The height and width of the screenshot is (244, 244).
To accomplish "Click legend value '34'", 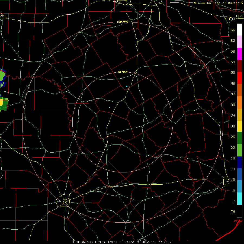I will coord(233,115).
